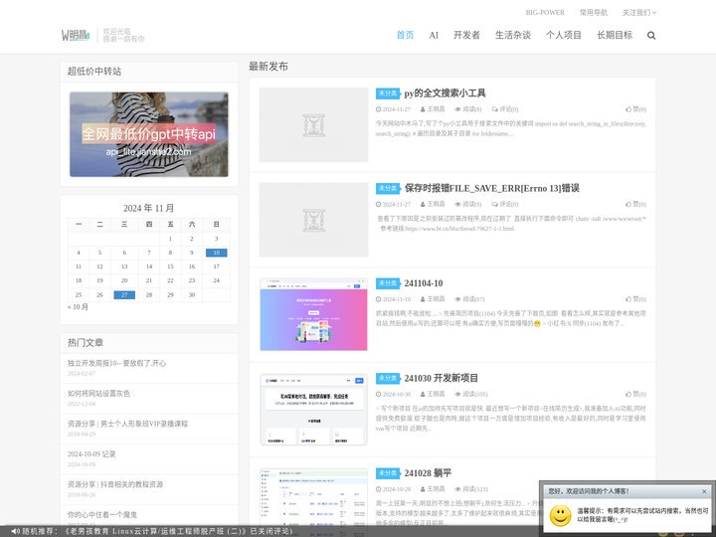Open 个人项目 menu item
This screenshot has width=716, height=537.
(564, 35)
